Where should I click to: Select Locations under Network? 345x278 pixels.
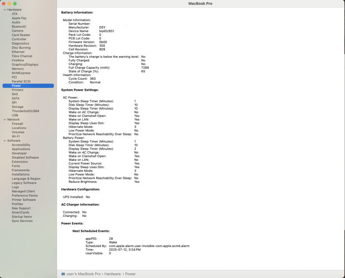point(19,128)
